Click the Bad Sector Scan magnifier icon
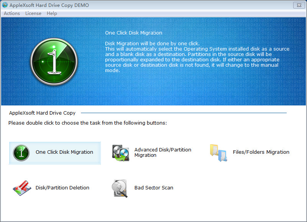Screen dimensions: 307x222 [120, 188]
